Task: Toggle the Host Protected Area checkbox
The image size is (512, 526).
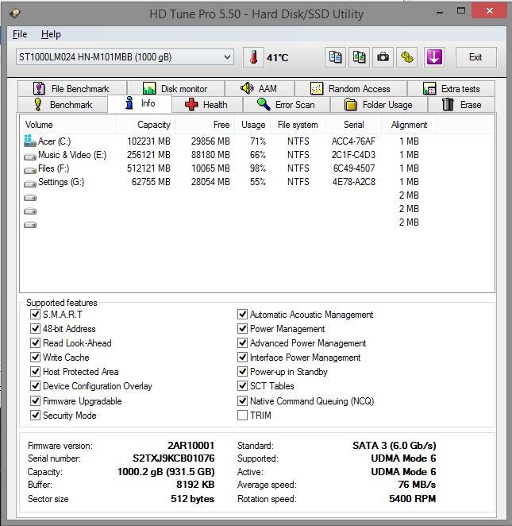Action: [x=35, y=371]
